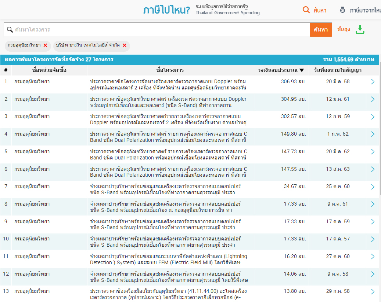This screenshot has width=381, height=302.
Task: Open details arrow for project row 7
Action: click(373, 187)
